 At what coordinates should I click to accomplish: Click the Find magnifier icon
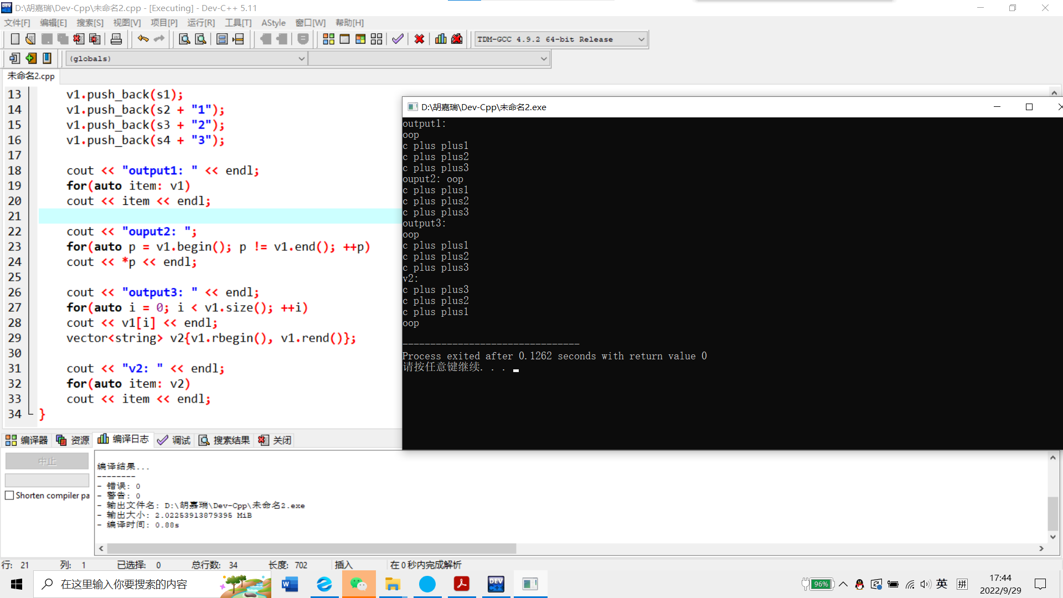[184, 39]
